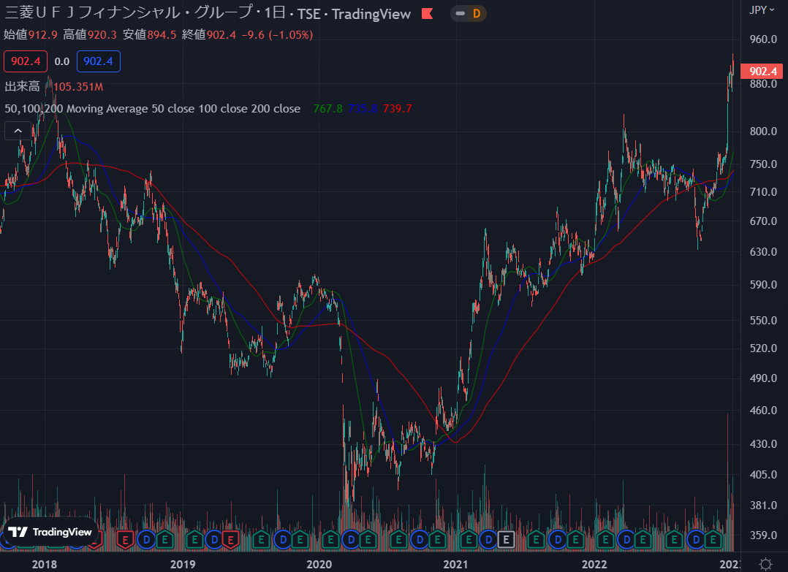
Task: Select the first D dividend marker after 2020
Action: 351,540
